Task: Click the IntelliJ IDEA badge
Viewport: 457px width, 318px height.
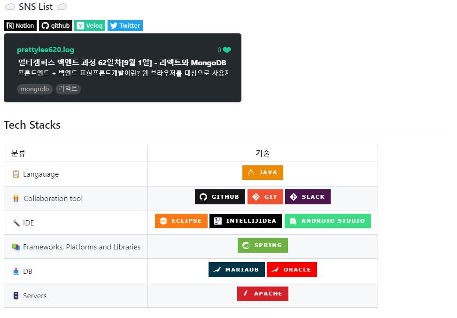Action: pos(246,221)
